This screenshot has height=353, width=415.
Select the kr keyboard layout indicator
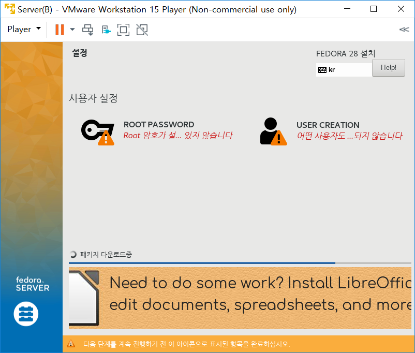coord(344,70)
